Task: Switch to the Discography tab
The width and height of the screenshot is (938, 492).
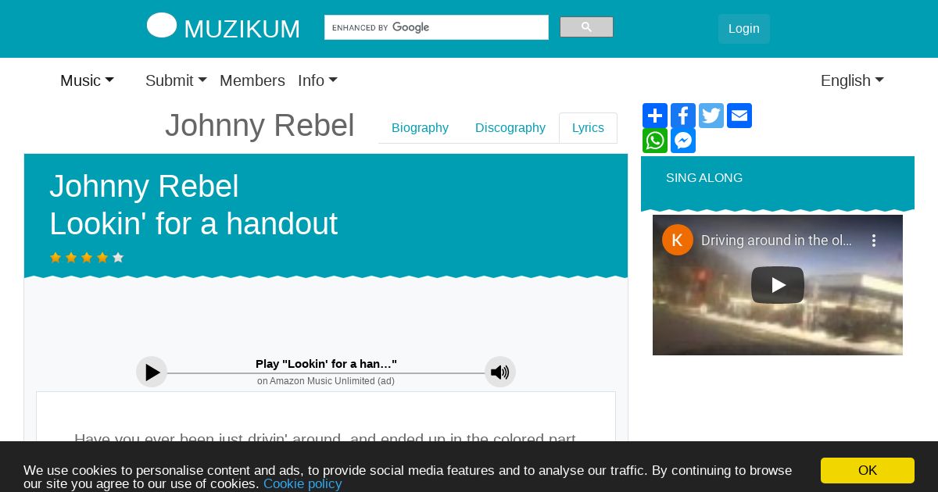Action: (x=510, y=128)
